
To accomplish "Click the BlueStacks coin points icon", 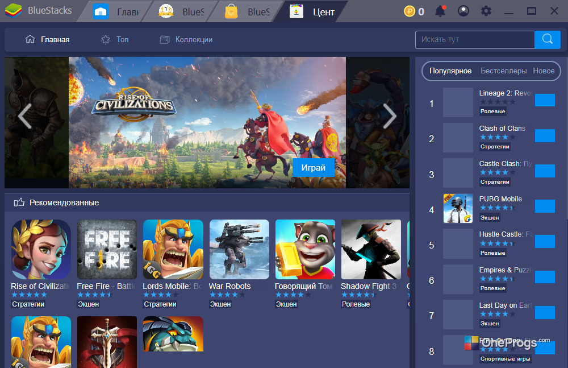I will (410, 11).
